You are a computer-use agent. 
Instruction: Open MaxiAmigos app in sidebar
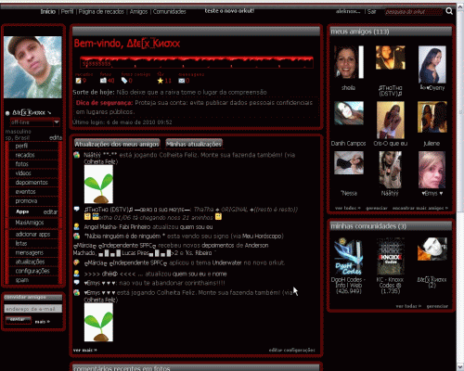click(30, 223)
